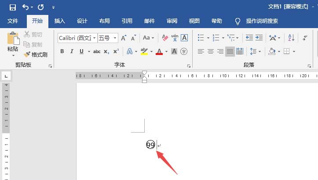The image size is (318, 180).
Task: Switch to the 邮件 (Mailings) tab
Action: (x=150, y=21)
